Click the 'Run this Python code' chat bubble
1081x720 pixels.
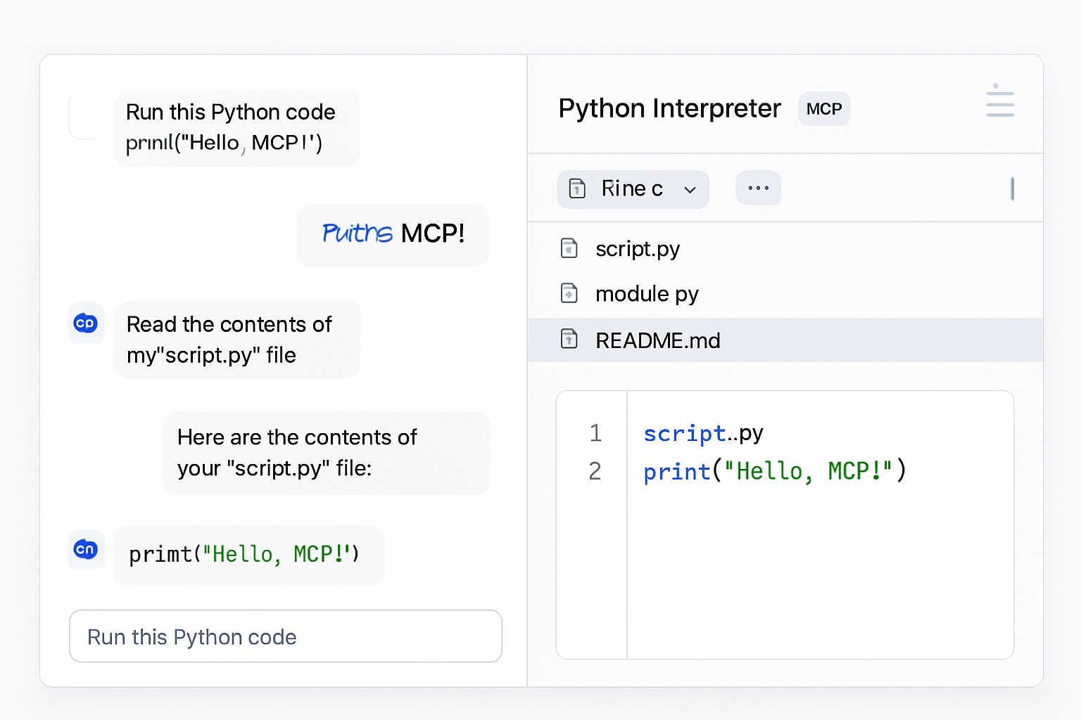[x=237, y=128]
